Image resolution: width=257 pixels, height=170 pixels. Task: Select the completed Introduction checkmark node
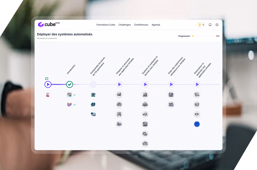coord(70,84)
